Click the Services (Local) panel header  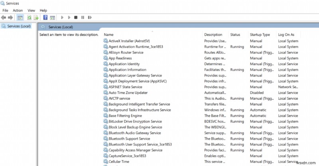pyautogui.click(x=61, y=27)
